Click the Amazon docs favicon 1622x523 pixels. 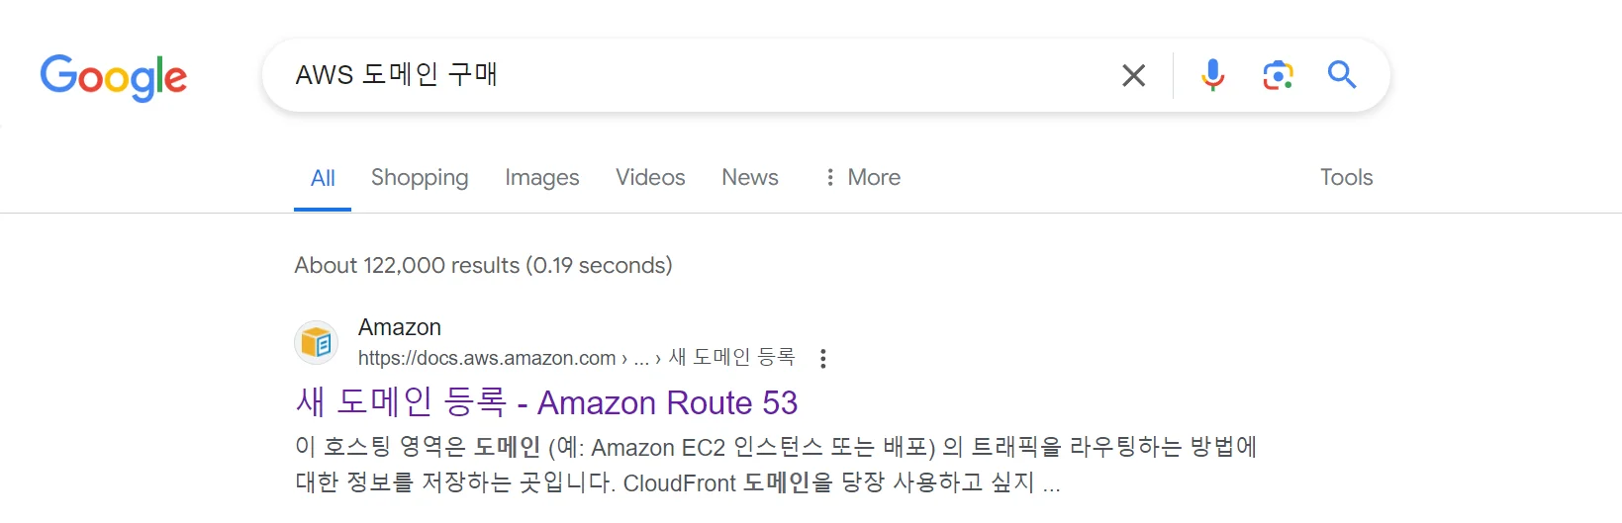click(317, 343)
